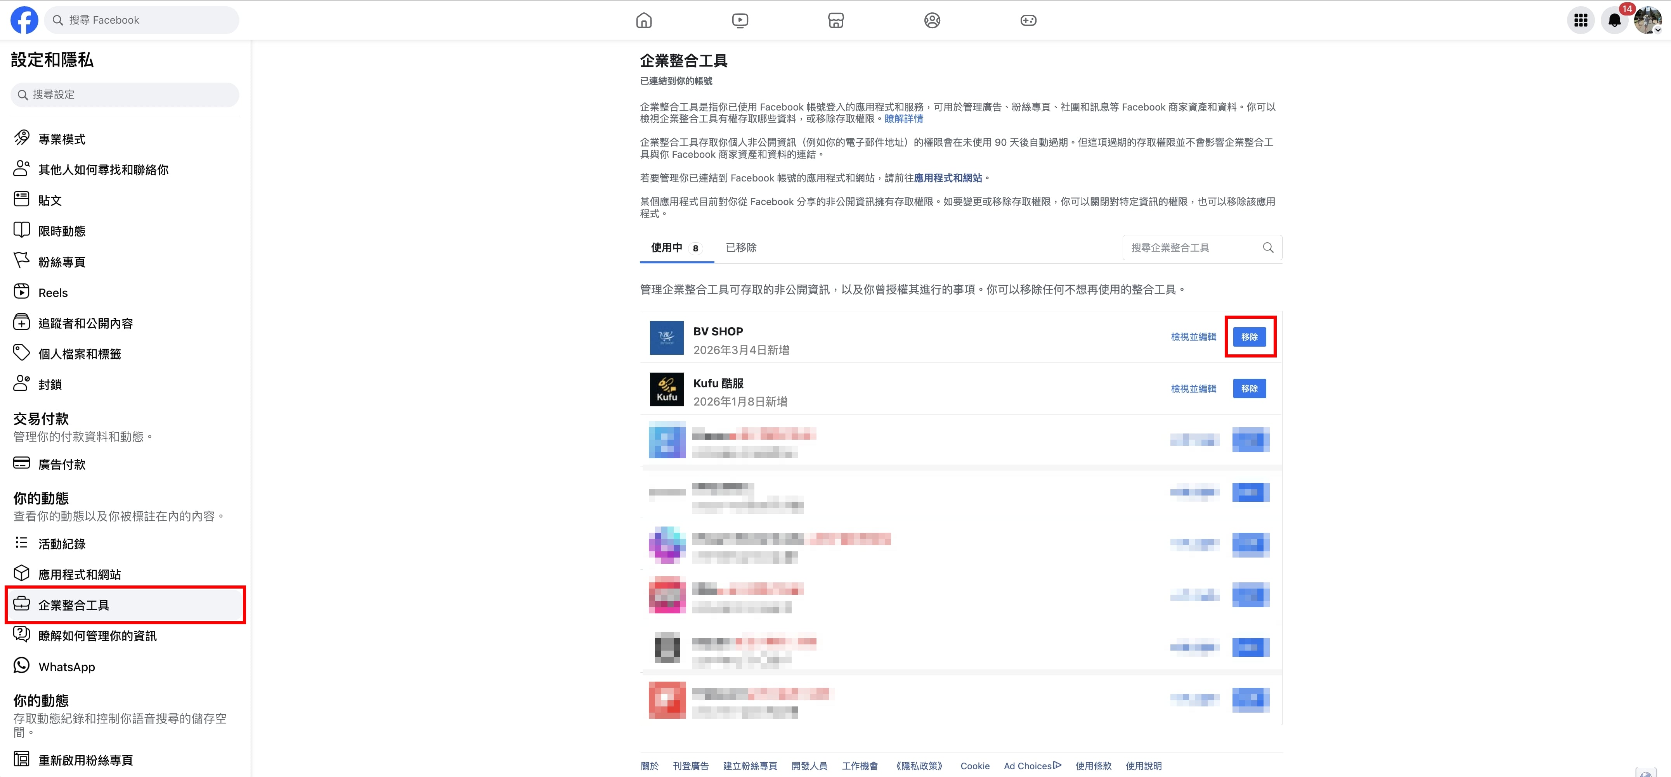The height and width of the screenshot is (777, 1671).
Task: Open the 《隱私政策》 footer link
Action: click(919, 766)
